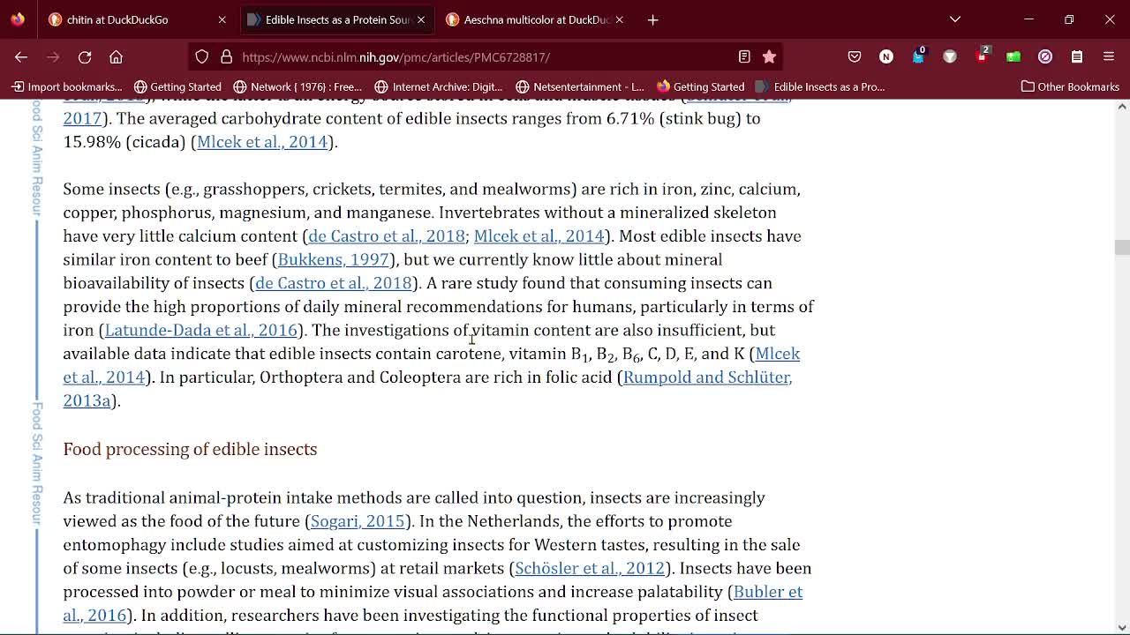This screenshot has height=635, width=1130.
Task: Open the clipboard notes extension
Action: [1077, 56]
